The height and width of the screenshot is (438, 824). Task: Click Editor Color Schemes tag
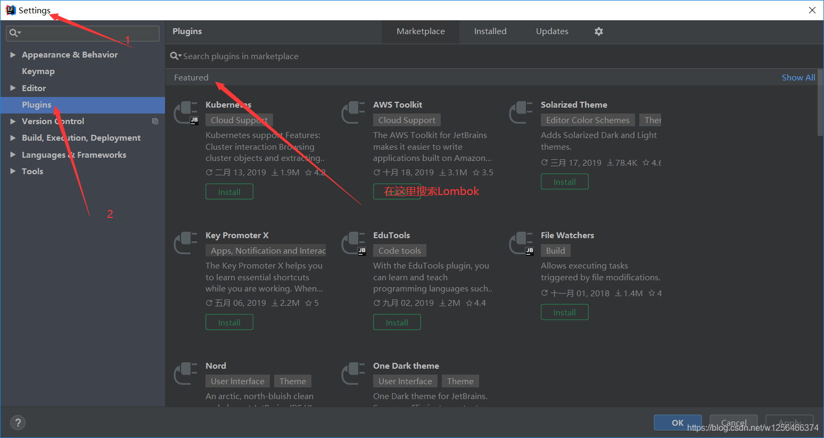click(588, 120)
